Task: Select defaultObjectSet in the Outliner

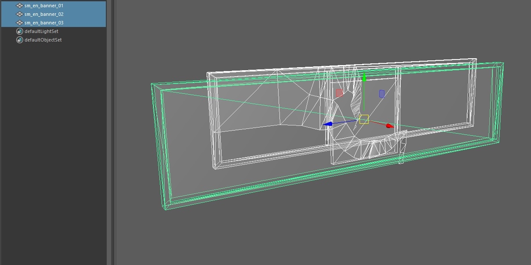Action: (x=43, y=39)
